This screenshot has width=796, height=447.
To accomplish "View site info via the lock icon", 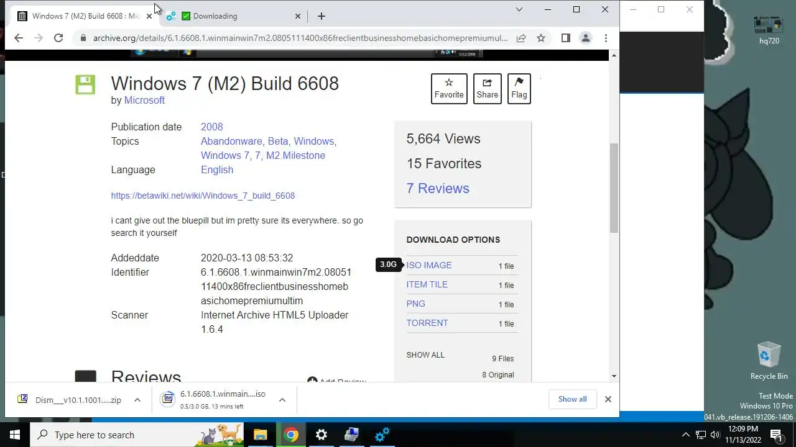I will 82,38.
